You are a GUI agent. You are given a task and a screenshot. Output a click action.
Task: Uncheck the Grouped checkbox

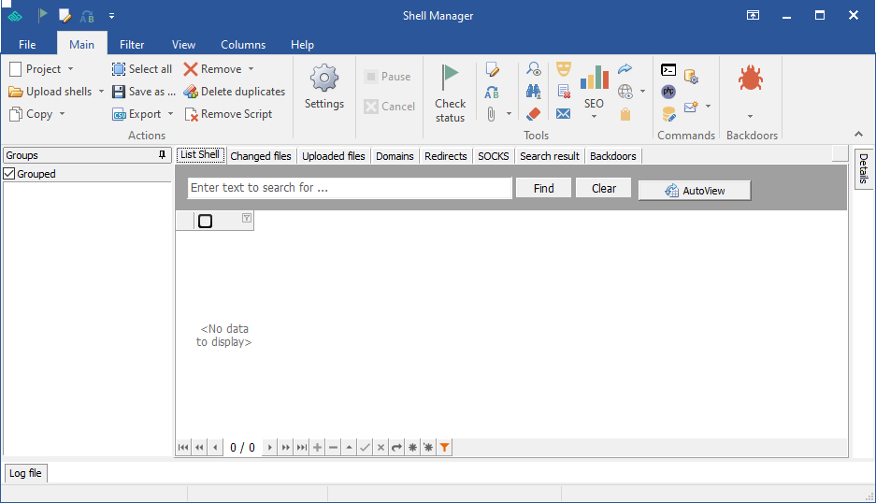click(x=9, y=174)
